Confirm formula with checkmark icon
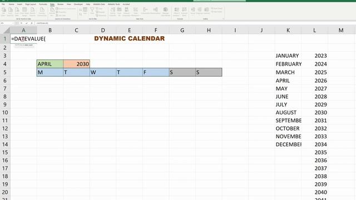Viewport: 356px width, 200px height. pos(27,23)
